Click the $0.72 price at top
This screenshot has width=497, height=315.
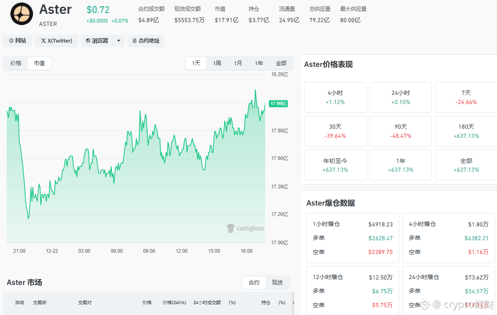click(98, 10)
